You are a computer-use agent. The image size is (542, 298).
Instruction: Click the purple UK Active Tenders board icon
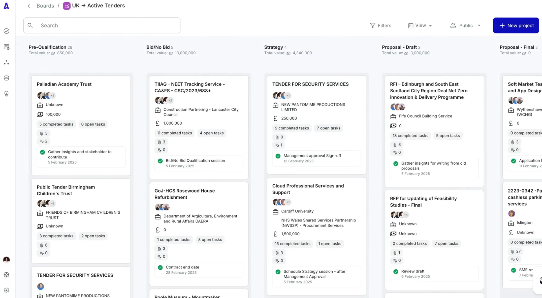click(67, 6)
